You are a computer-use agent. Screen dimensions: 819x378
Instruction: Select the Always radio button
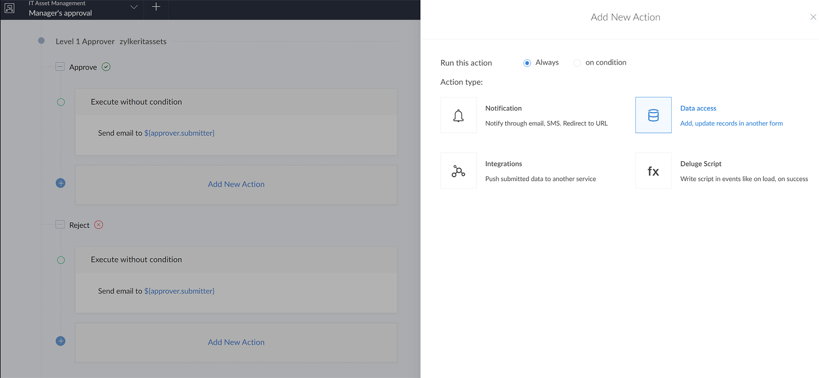[527, 63]
